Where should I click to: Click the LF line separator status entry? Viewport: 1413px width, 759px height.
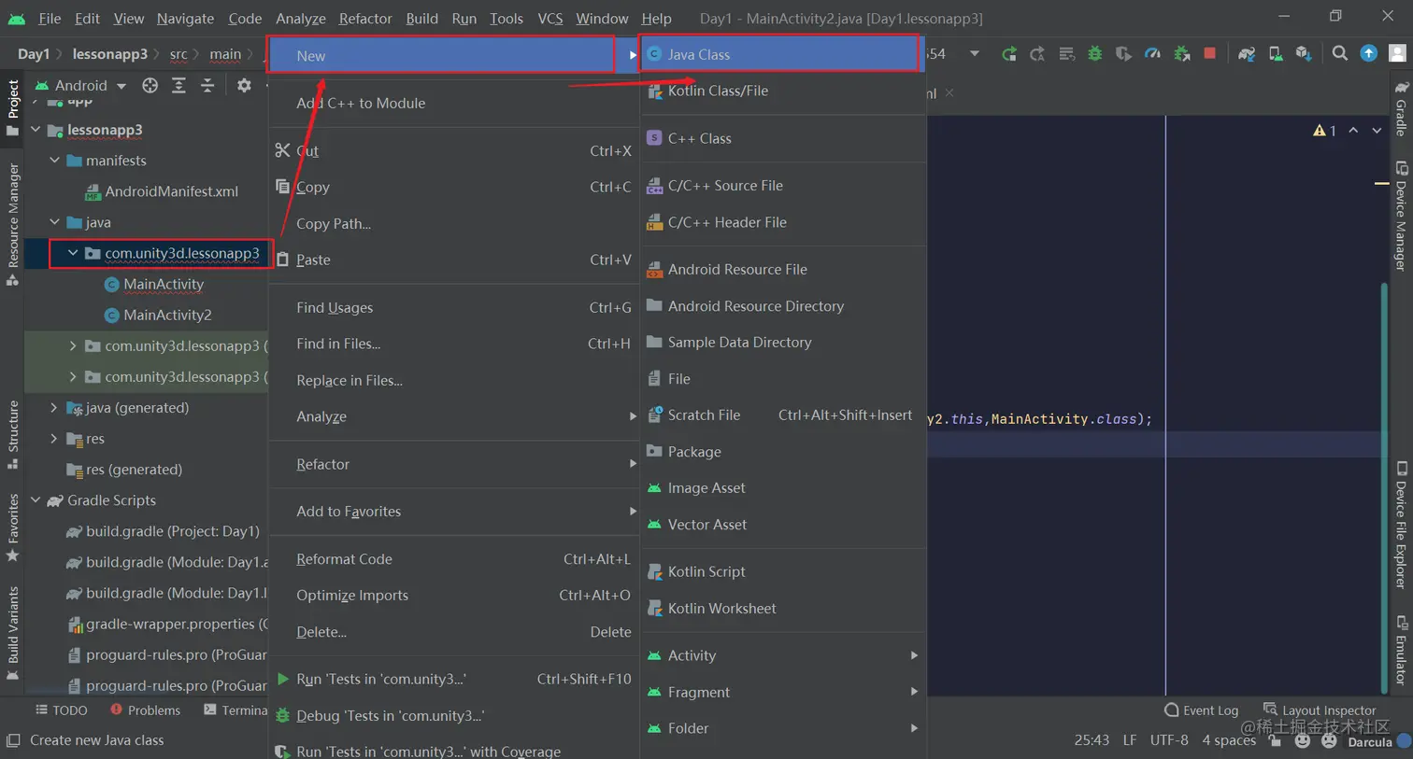1130,740
